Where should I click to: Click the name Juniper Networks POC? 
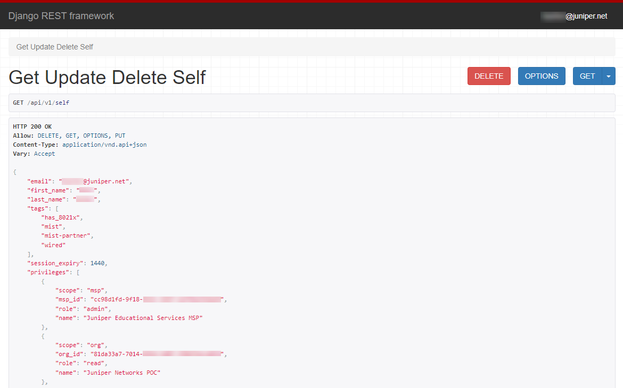pos(122,373)
